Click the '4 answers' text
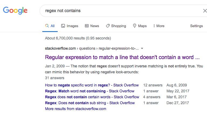This screenshot has height=116, width=207. [x=152, y=97]
